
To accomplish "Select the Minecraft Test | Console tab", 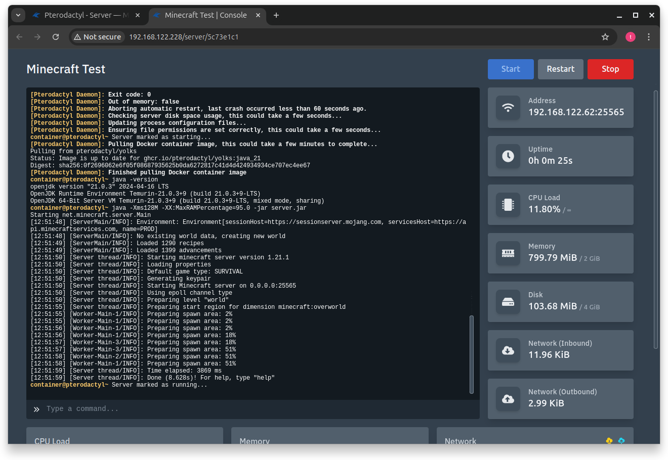I will coord(201,15).
